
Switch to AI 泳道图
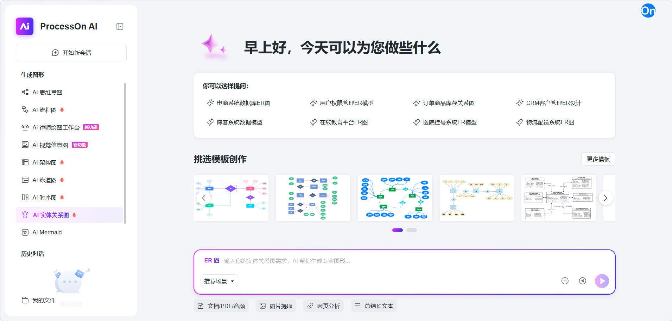click(69, 180)
